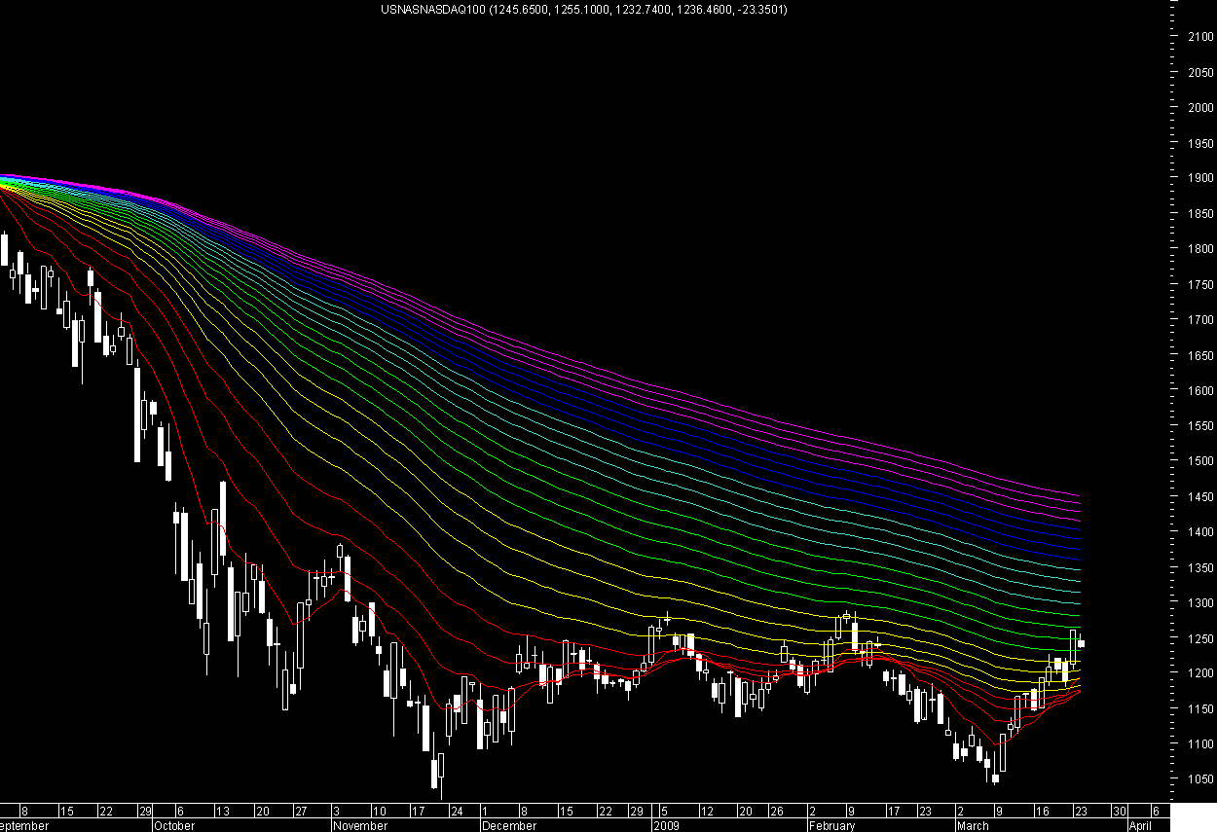
Task: Click the April label on the date axis
Action: pos(1138,825)
